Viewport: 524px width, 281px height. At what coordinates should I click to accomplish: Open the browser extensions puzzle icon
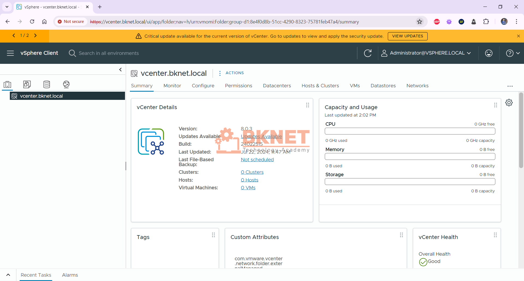[486, 22]
